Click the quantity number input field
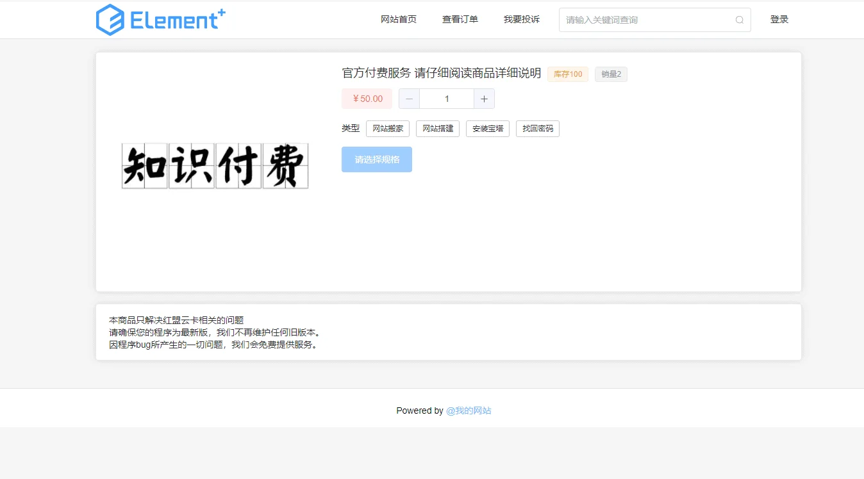The height and width of the screenshot is (479, 864). click(446, 99)
